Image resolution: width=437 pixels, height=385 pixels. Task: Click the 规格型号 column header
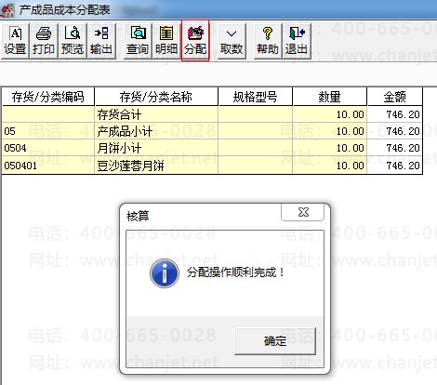[256, 97]
